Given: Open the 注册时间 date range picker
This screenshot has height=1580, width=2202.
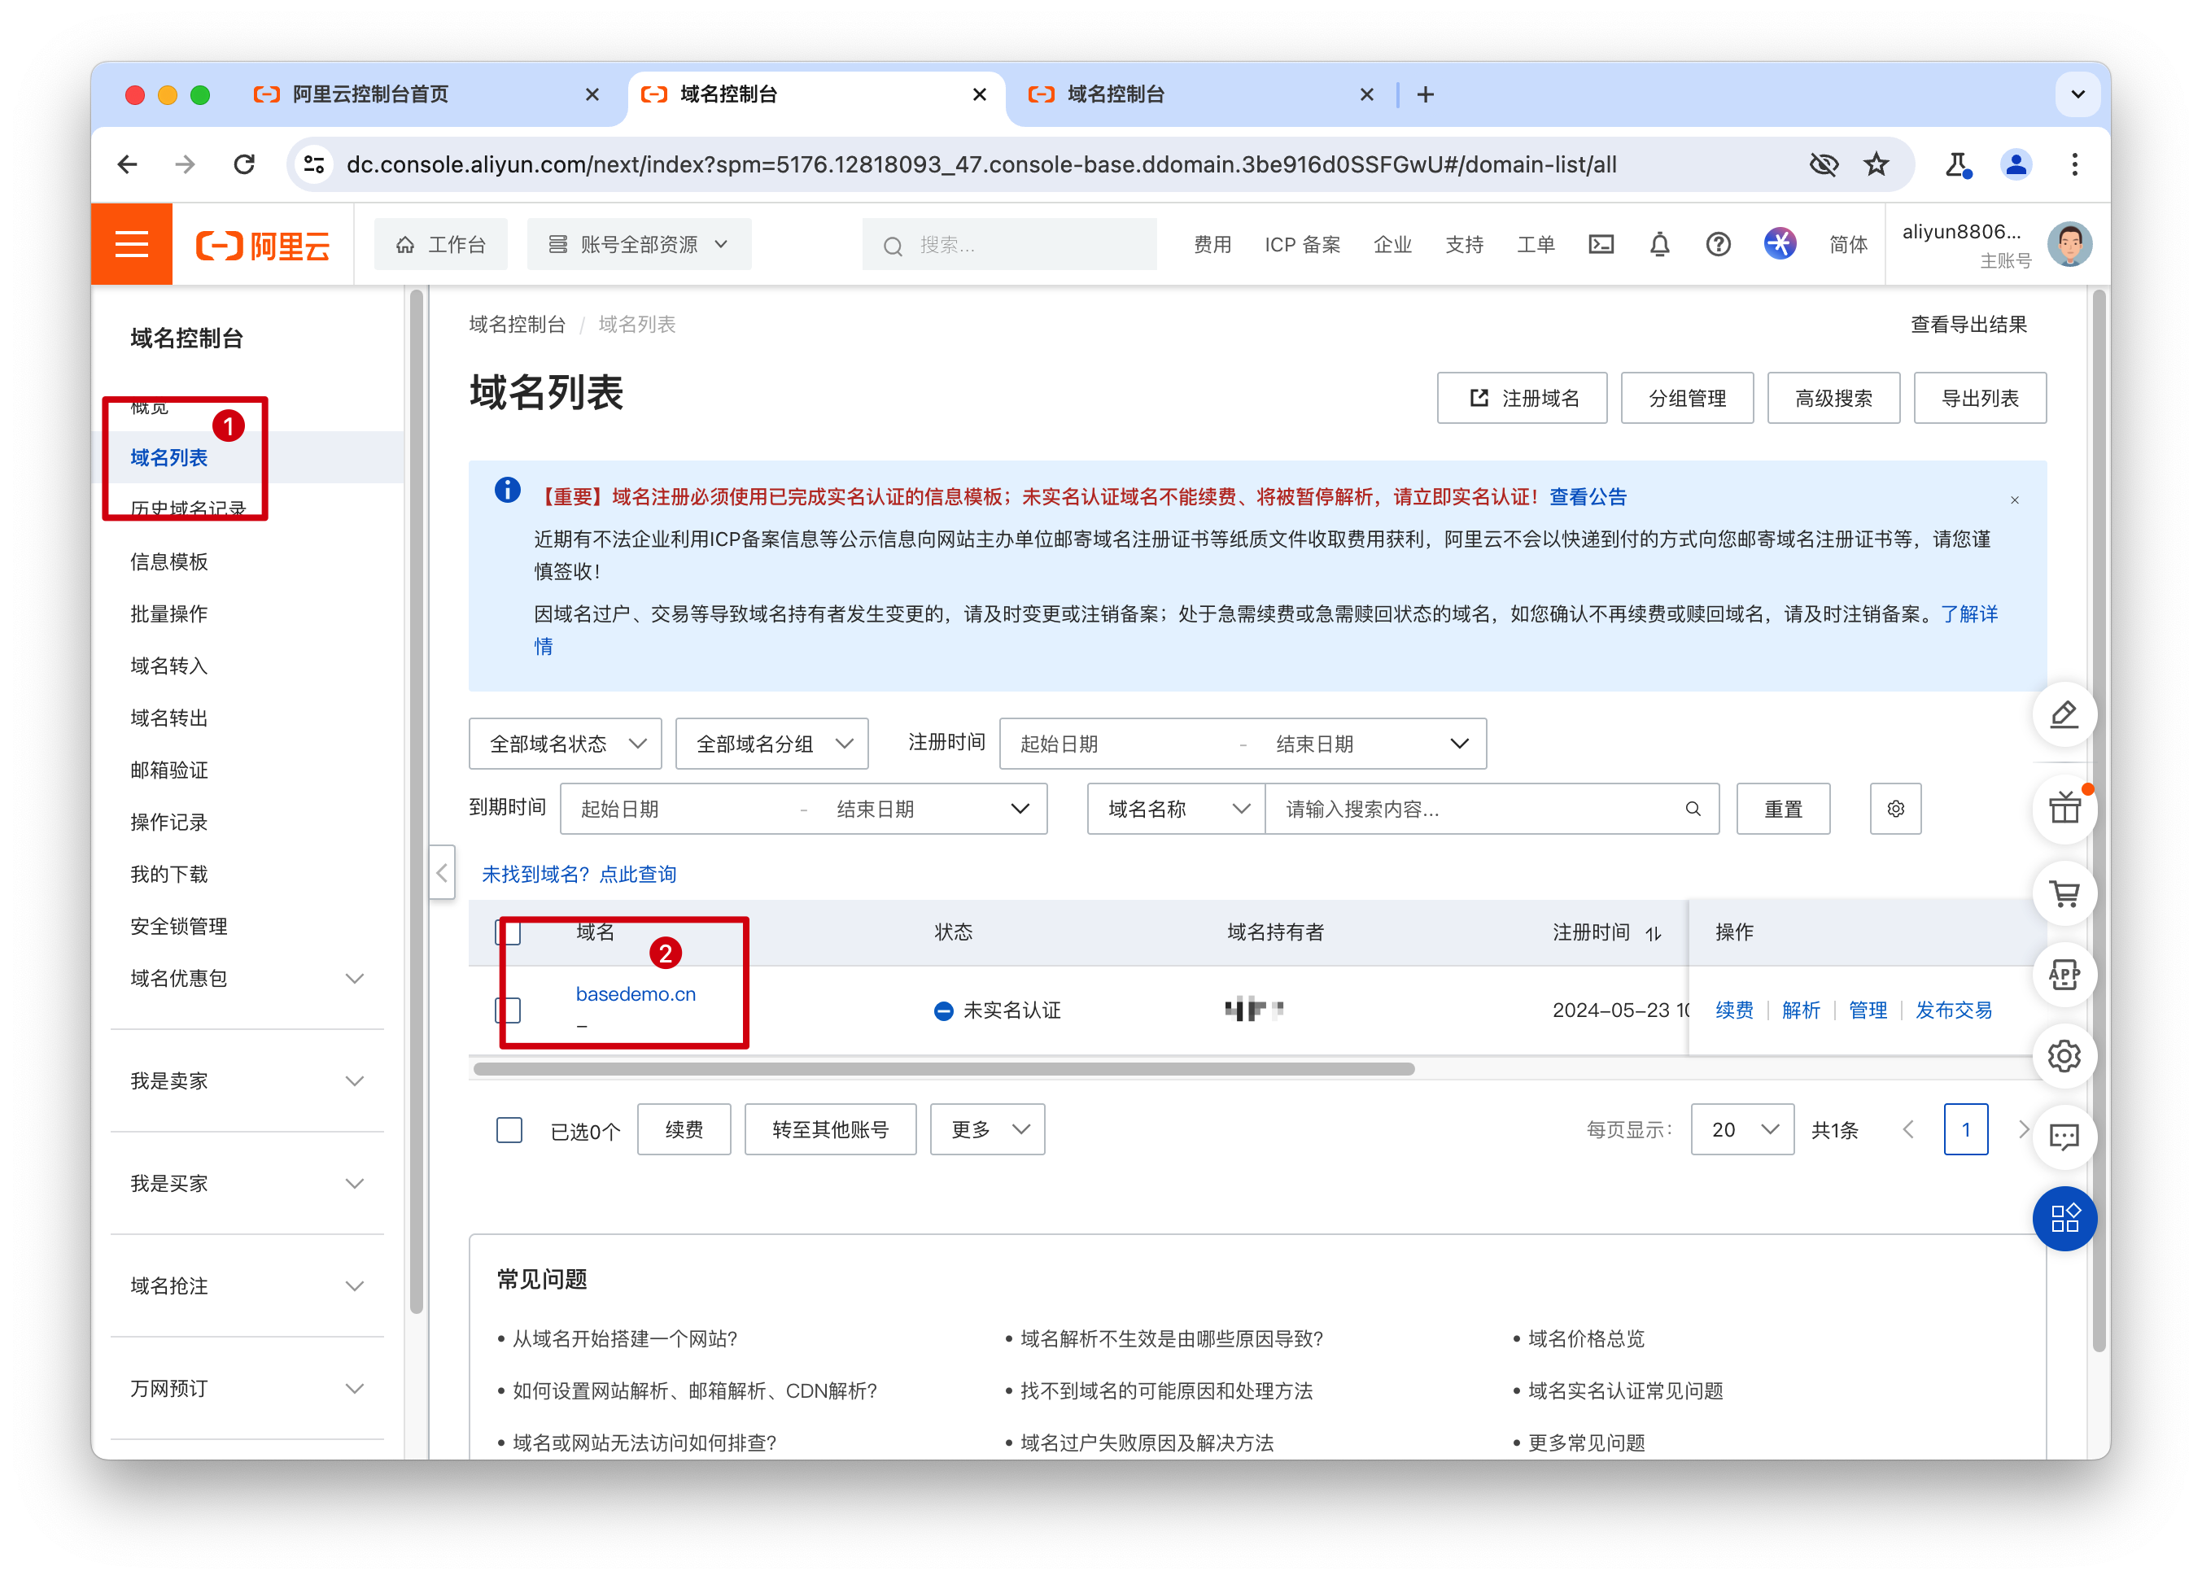Looking at the screenshot, I should [1242, 744].
